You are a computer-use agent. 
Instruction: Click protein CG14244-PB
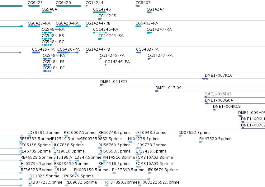pos(98,49)
